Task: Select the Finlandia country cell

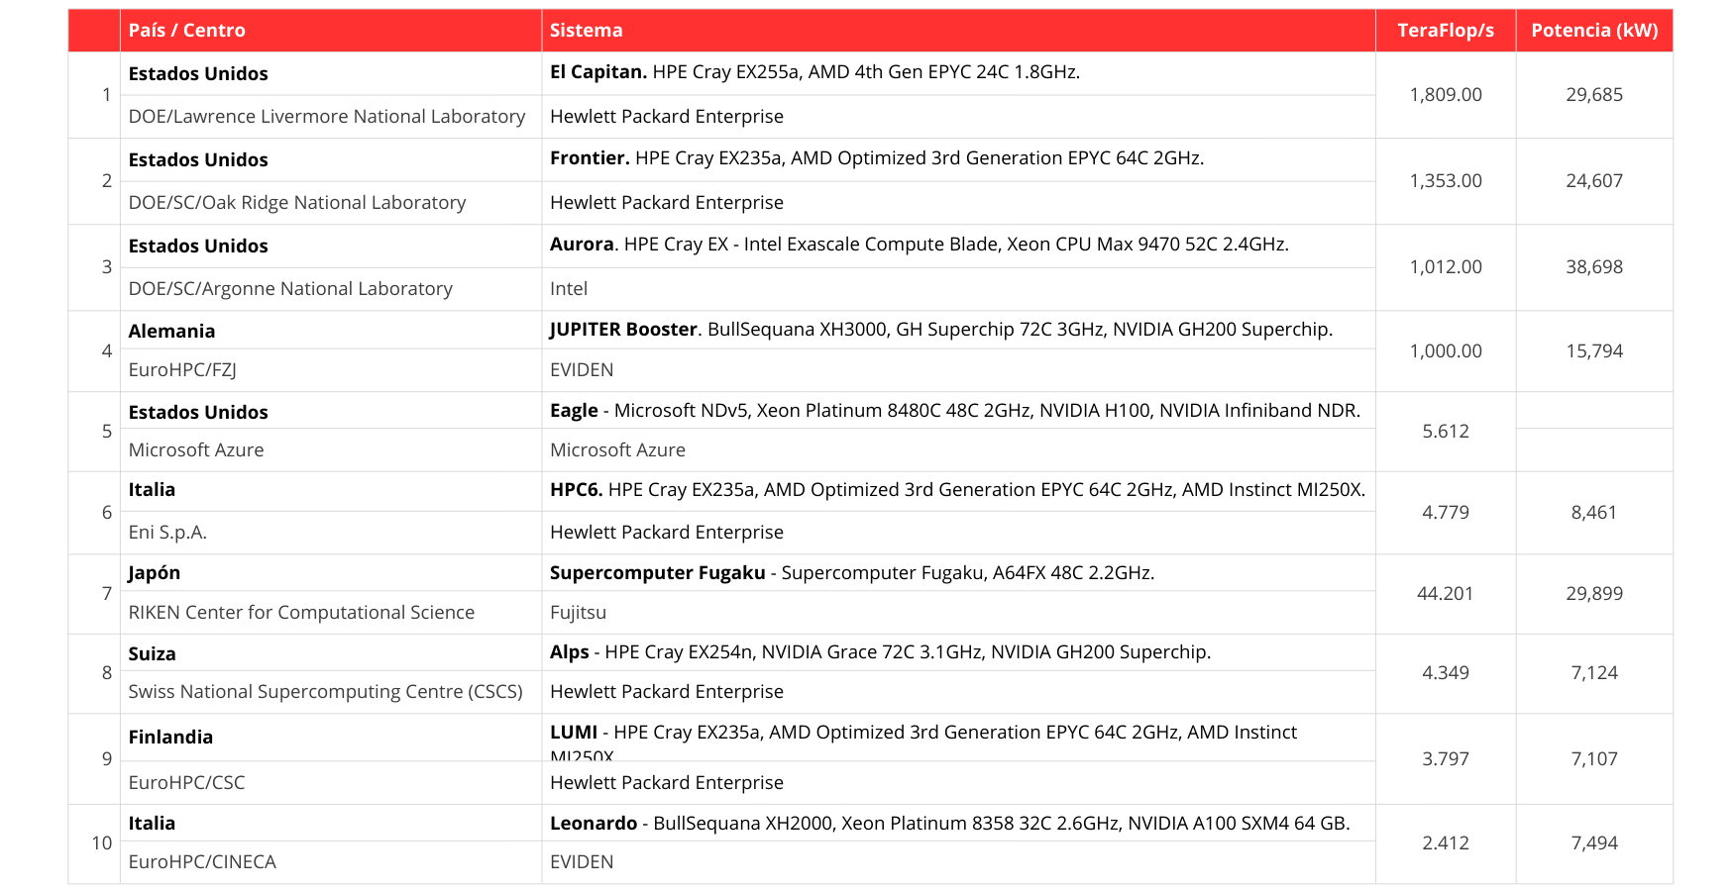Action: pos(170,738)
